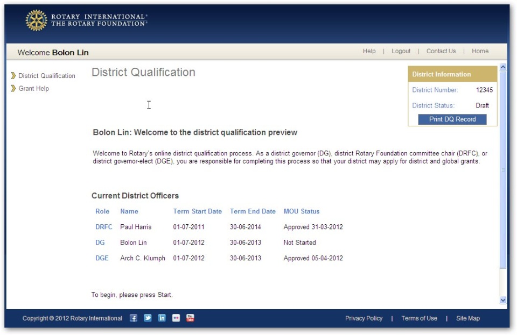The height and width of the screenshot is (335, 517).
Task: Open the LinkedIn icon in footer
Action: [x=162, y=318]
